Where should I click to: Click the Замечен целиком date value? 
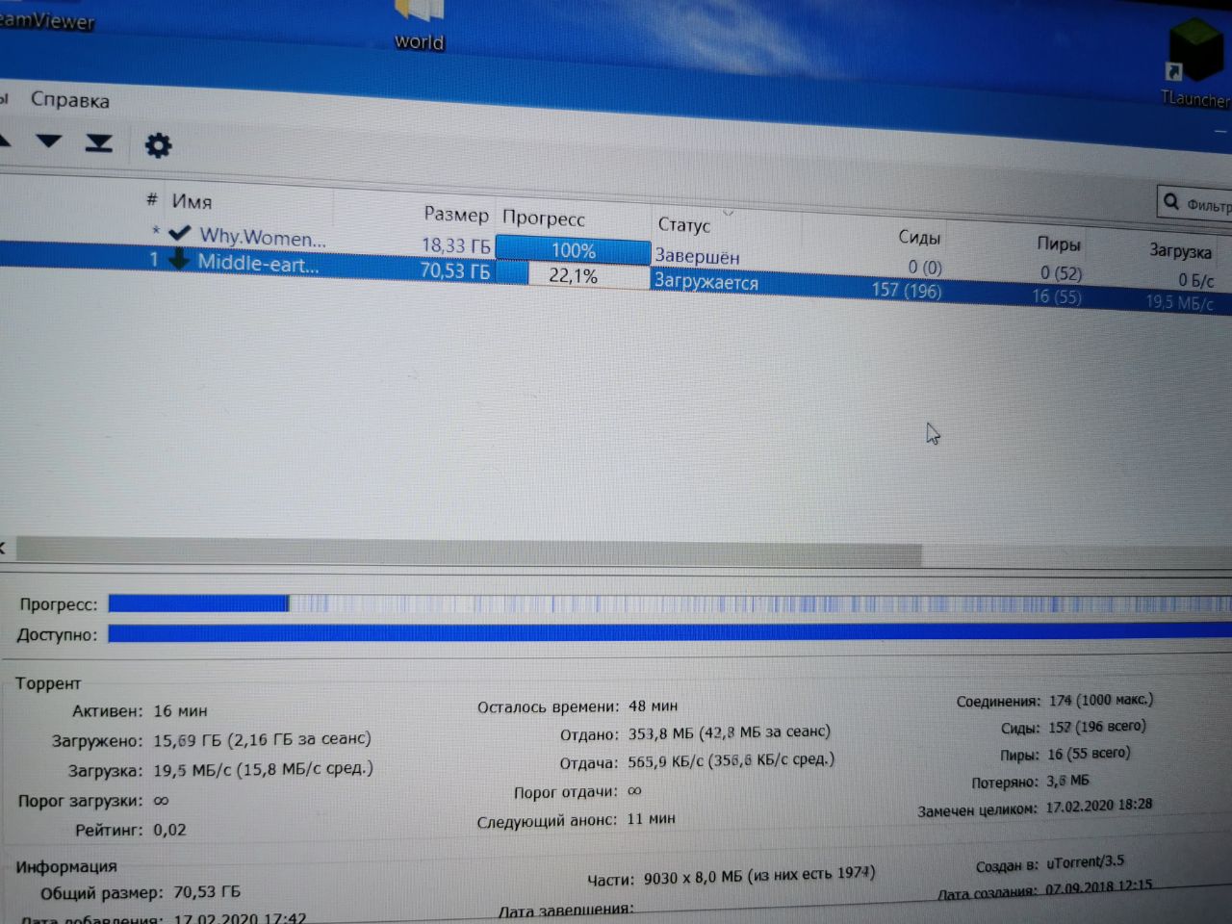tap(1098, 806)
